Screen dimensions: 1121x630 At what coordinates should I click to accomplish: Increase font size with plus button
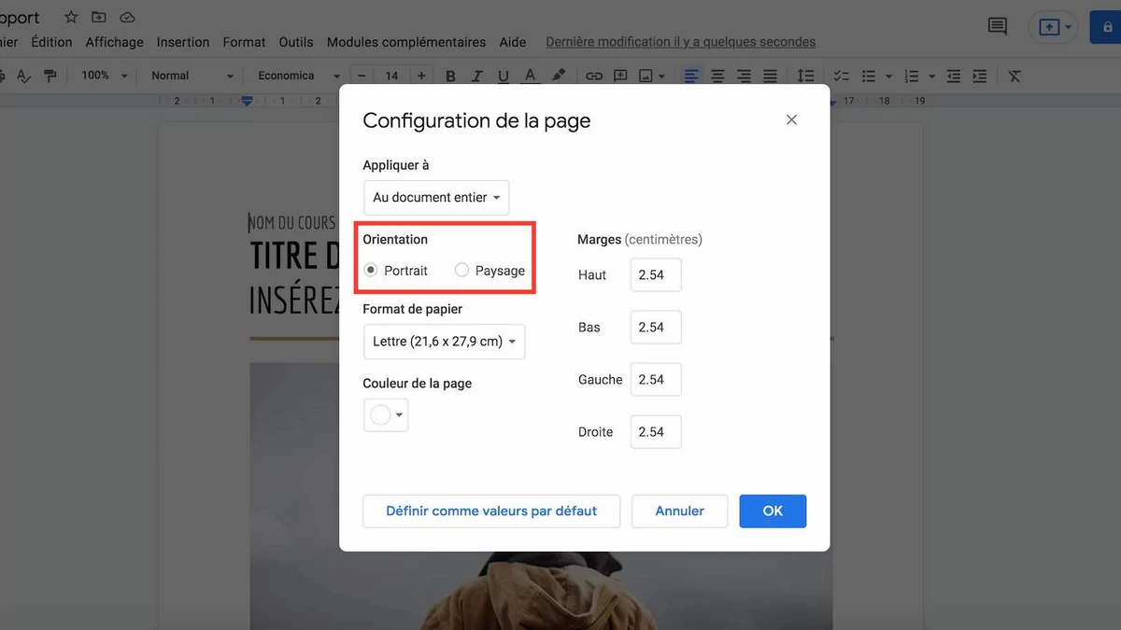[x=421, y=76]
